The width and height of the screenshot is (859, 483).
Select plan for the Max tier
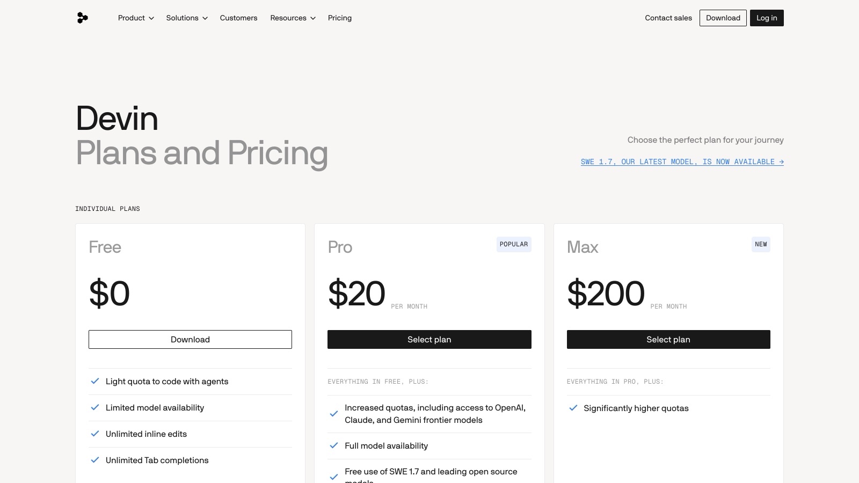click(x=668, y=339)
